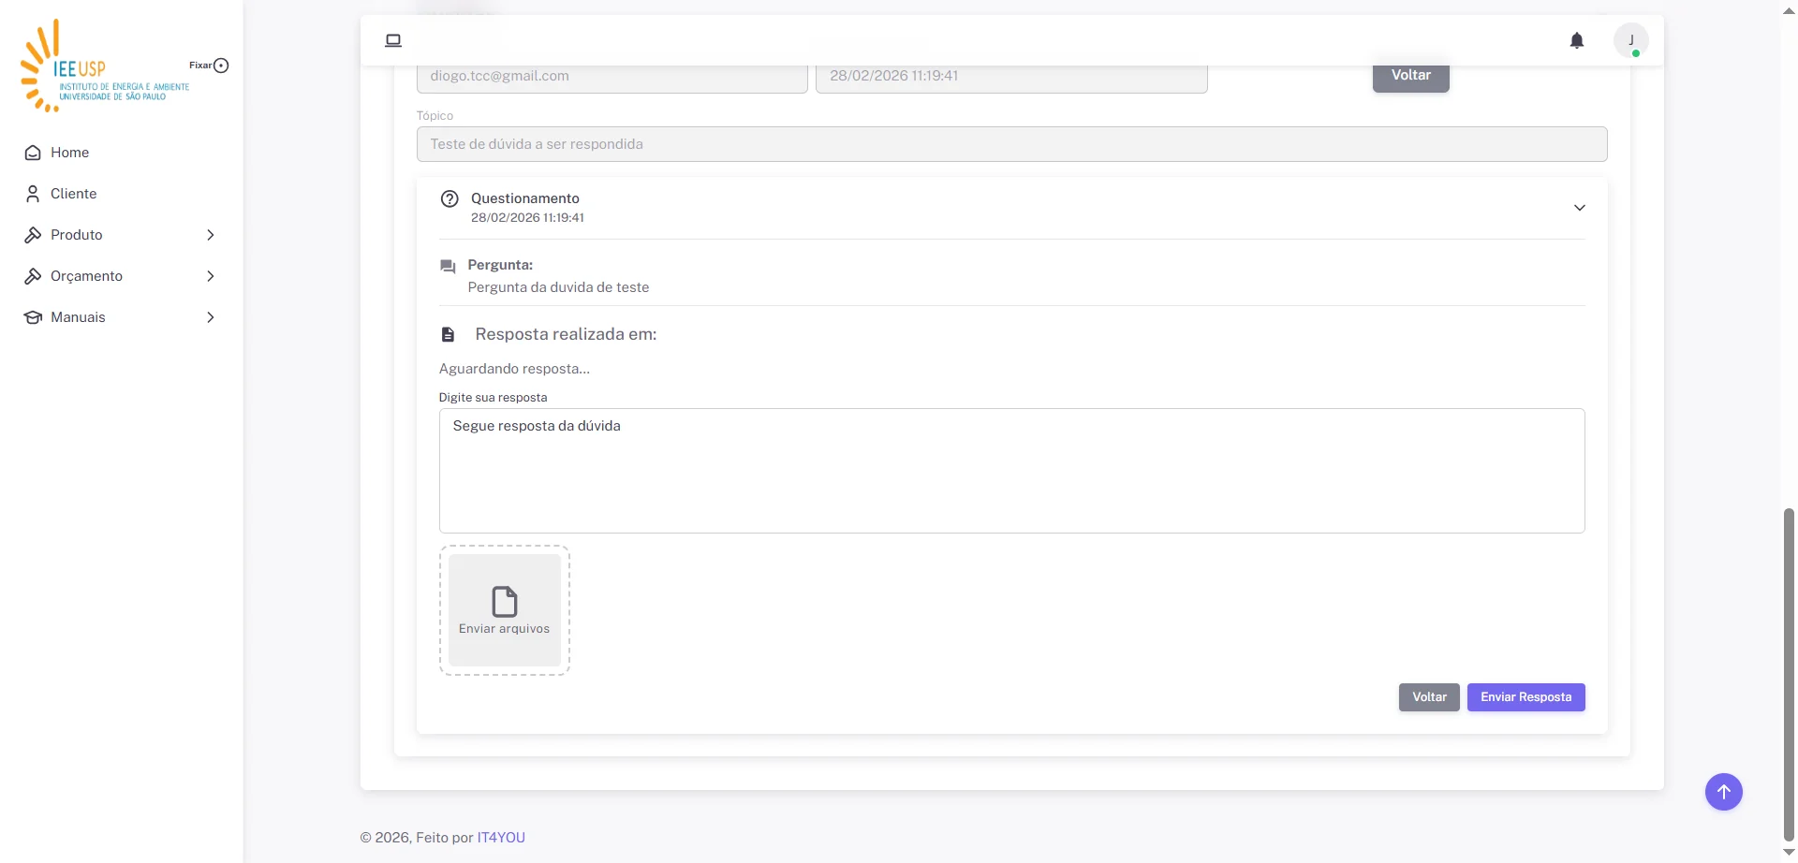Click the Pergunta chat bubble icon
The height and width of the screenshot is (863, 1798).
tap(448, 267)
